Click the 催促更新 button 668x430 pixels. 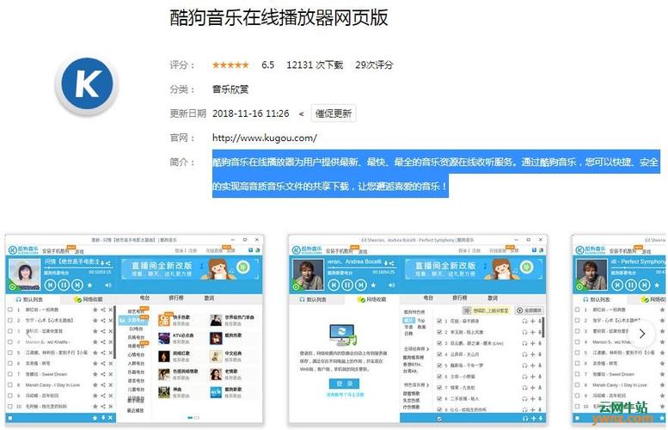334,114
